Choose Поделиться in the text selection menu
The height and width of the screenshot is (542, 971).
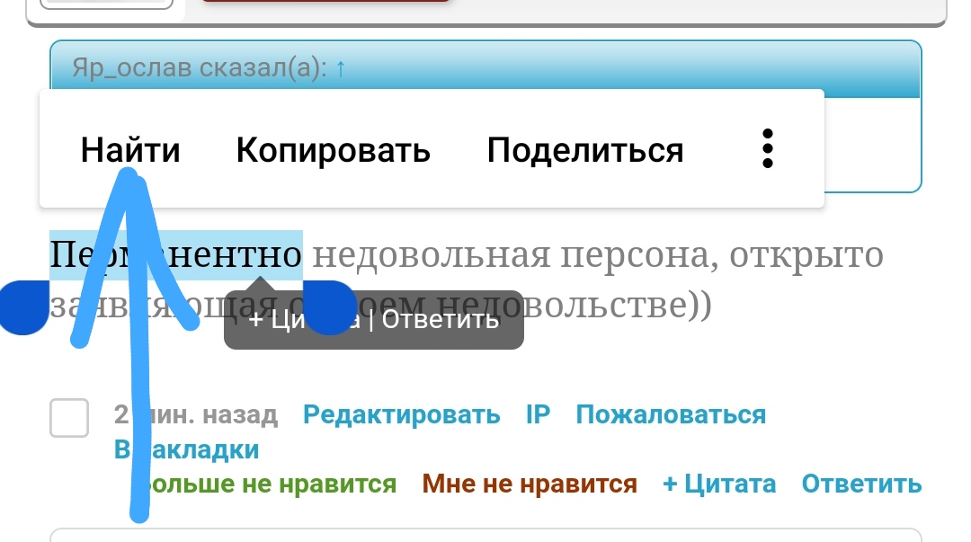pyautogui.click(x=584, y=150)
